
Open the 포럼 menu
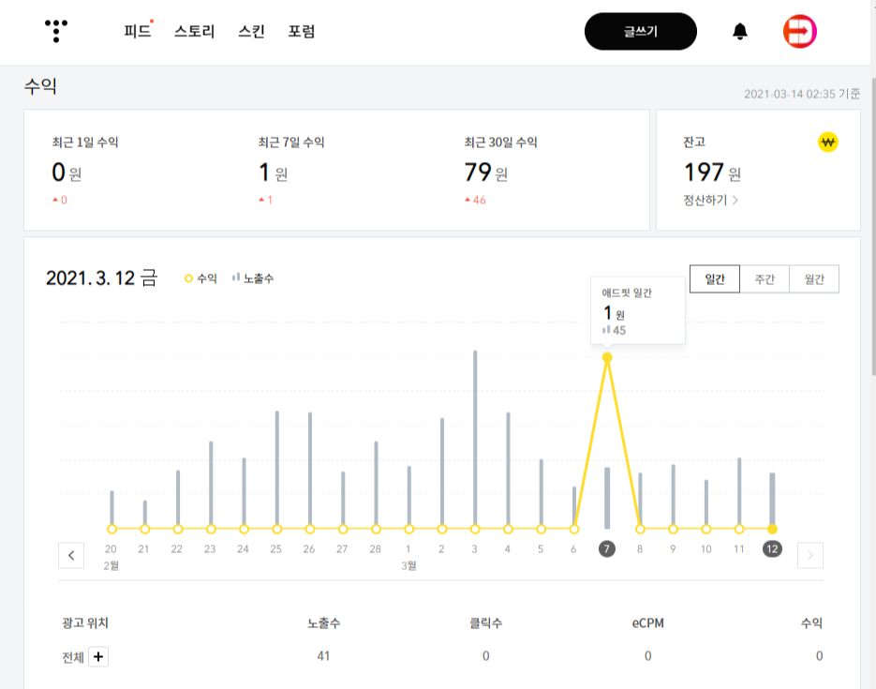tap(302, 31)
